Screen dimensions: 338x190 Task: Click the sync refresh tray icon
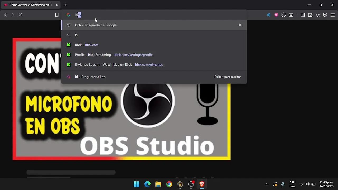point(275,184)
